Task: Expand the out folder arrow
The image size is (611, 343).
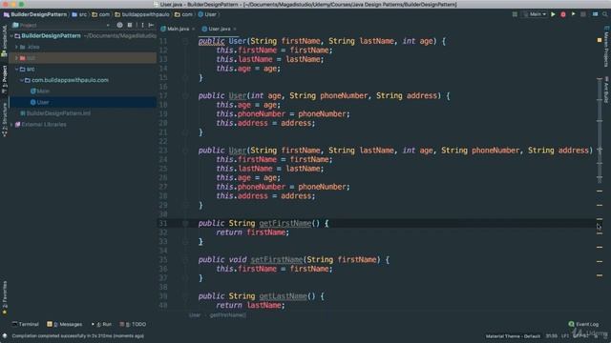Action: tap(17, 58)
